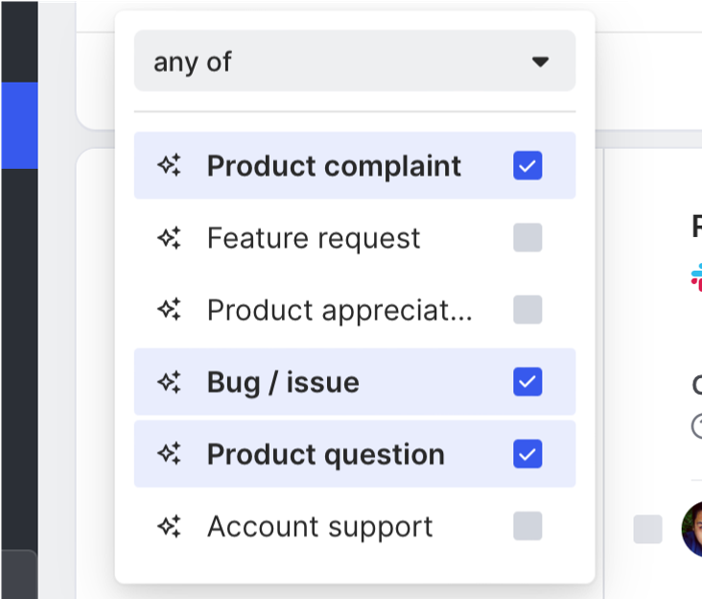The image size is (702, 599).
Task: Click the Bug / issue label text
Action: (x=283, y=382)
